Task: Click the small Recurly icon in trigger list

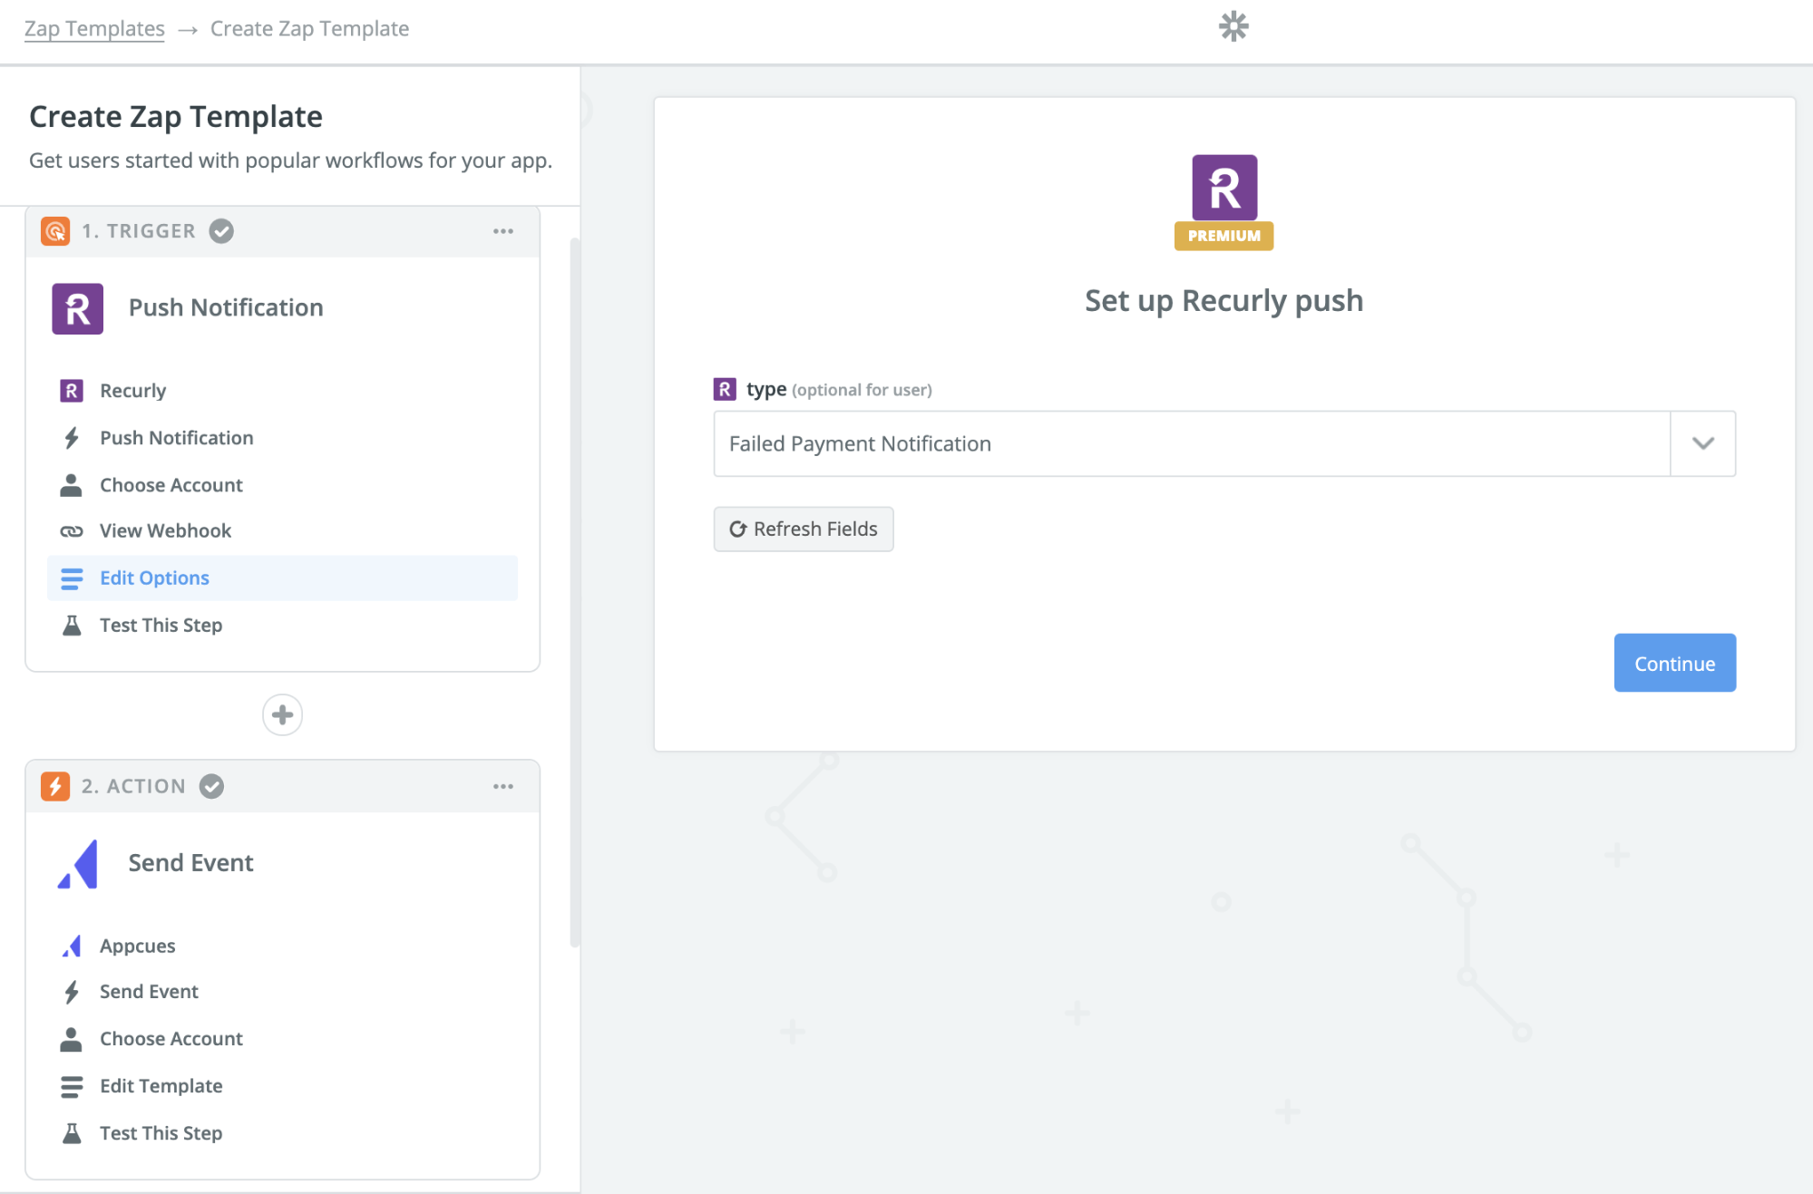Action: click(x=72, y=391)
